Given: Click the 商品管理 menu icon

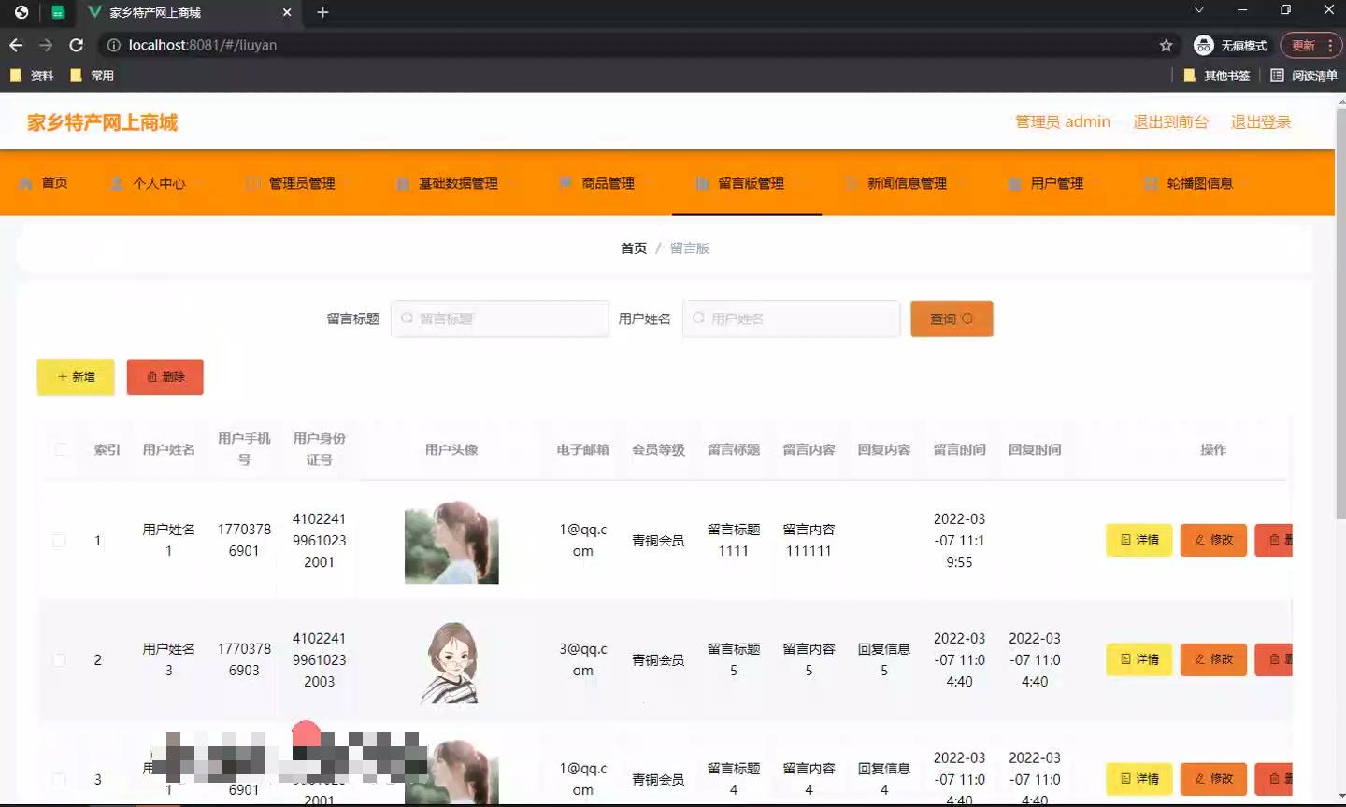Looking at the screenshot, I should (567, 183).
